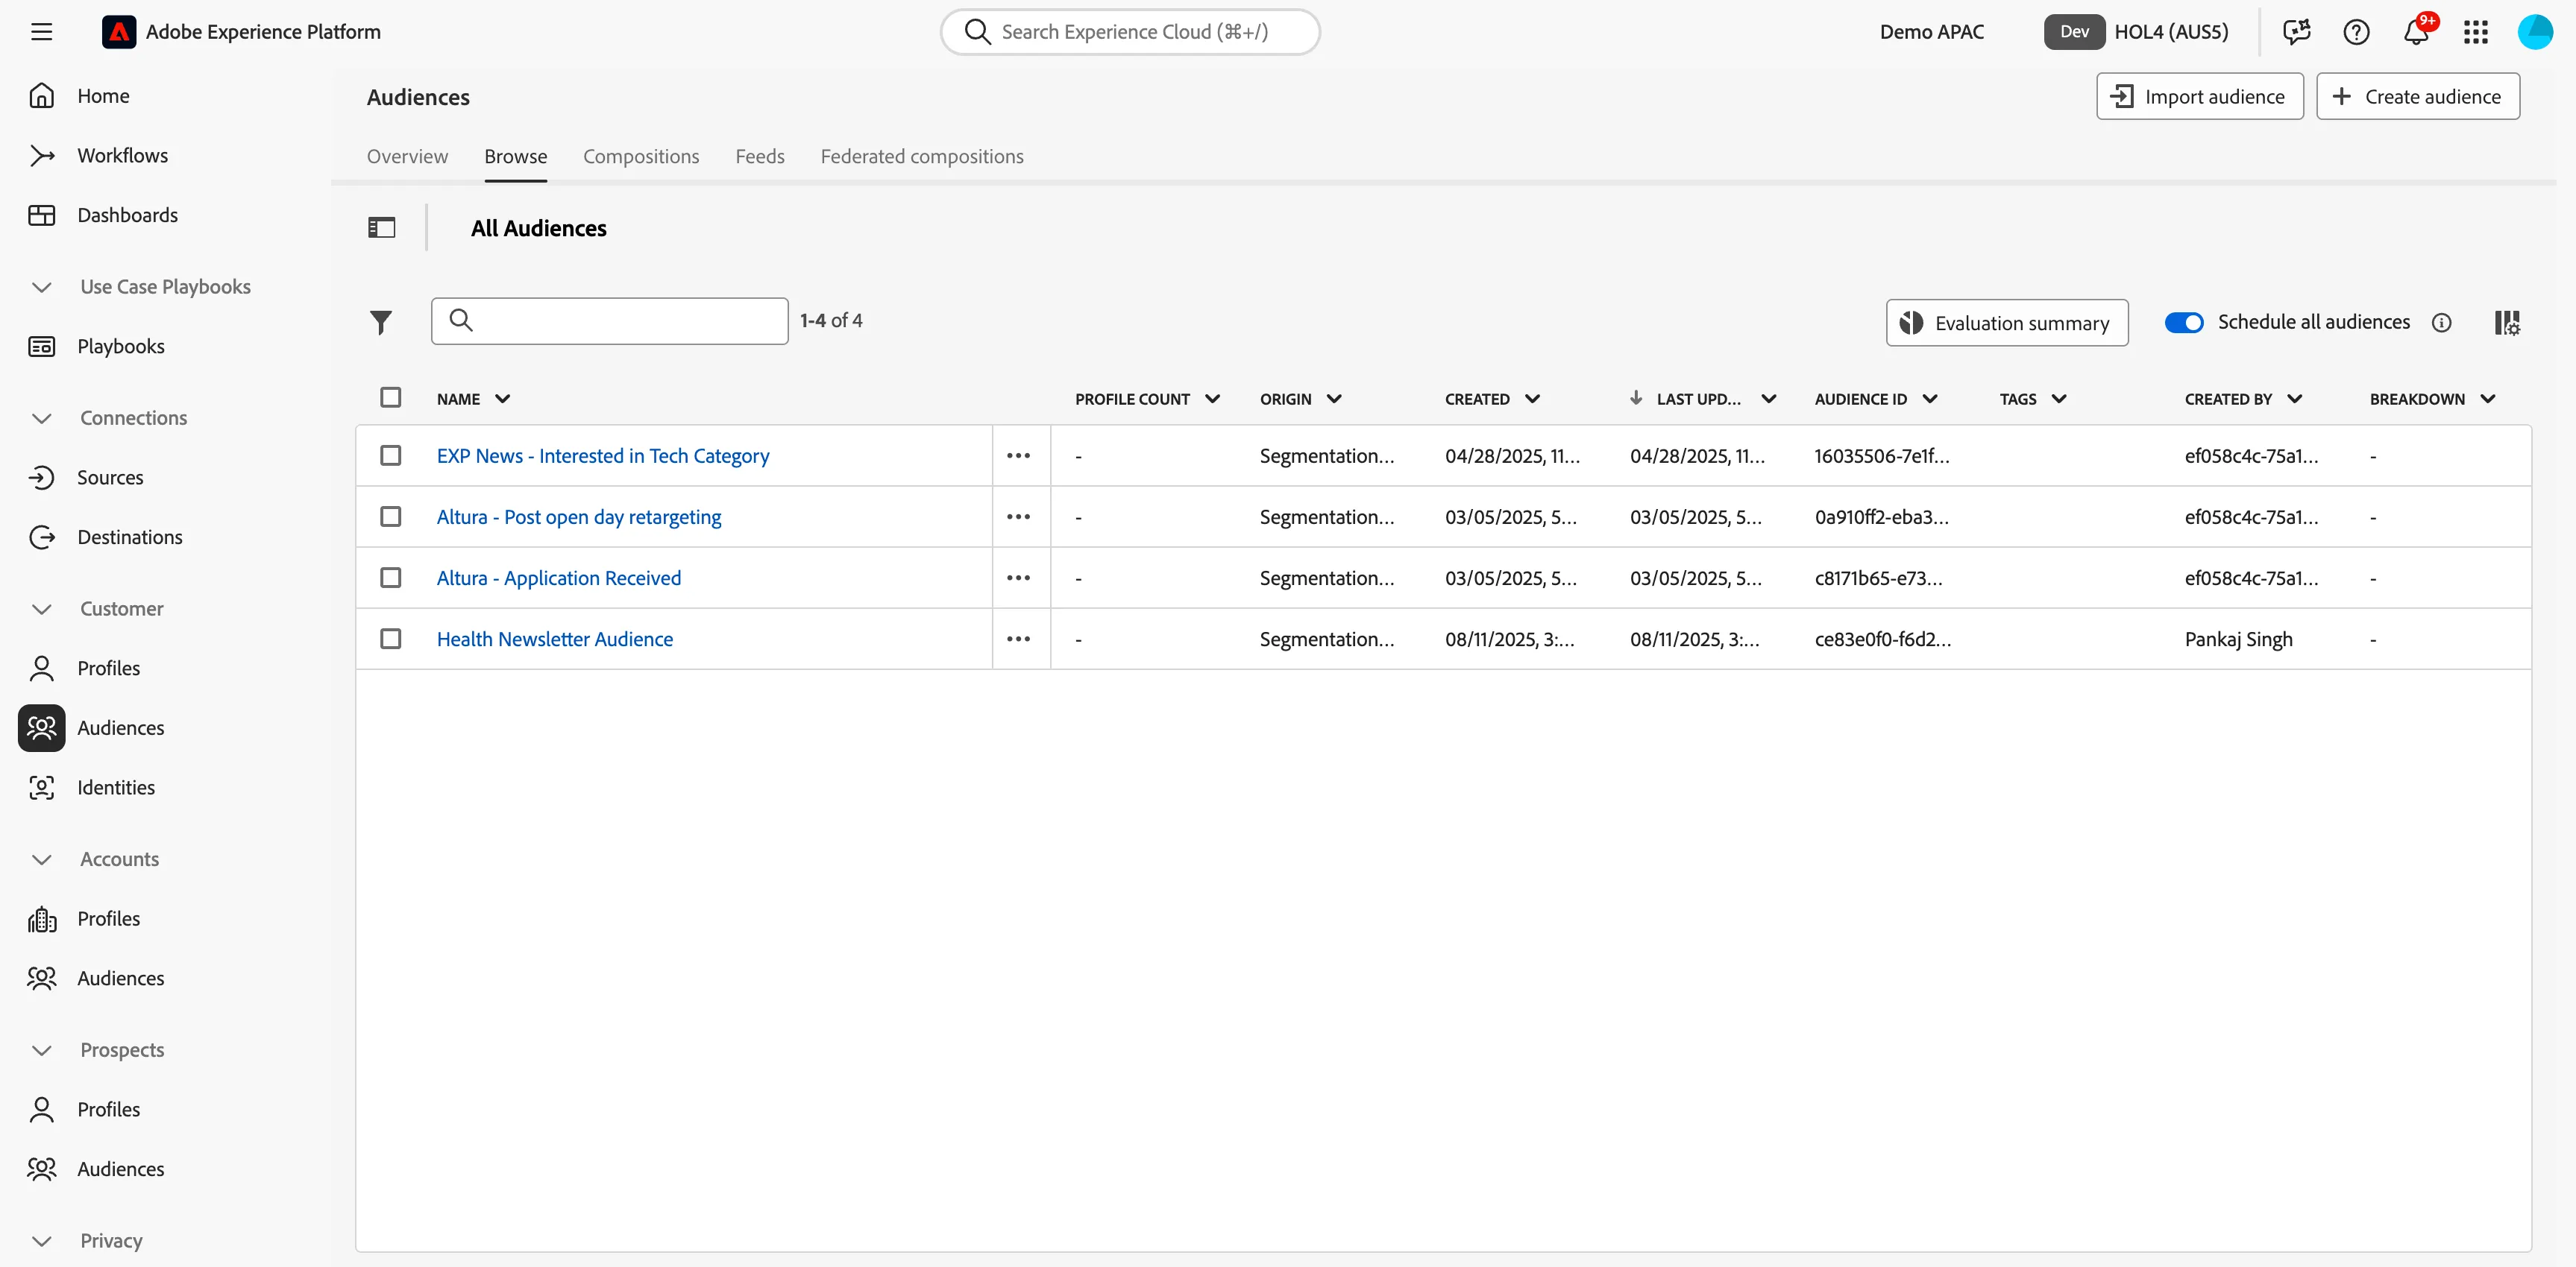2576x1267 pixels.
Task: Open Identities in the sidebar
Action: click(116, 787)
